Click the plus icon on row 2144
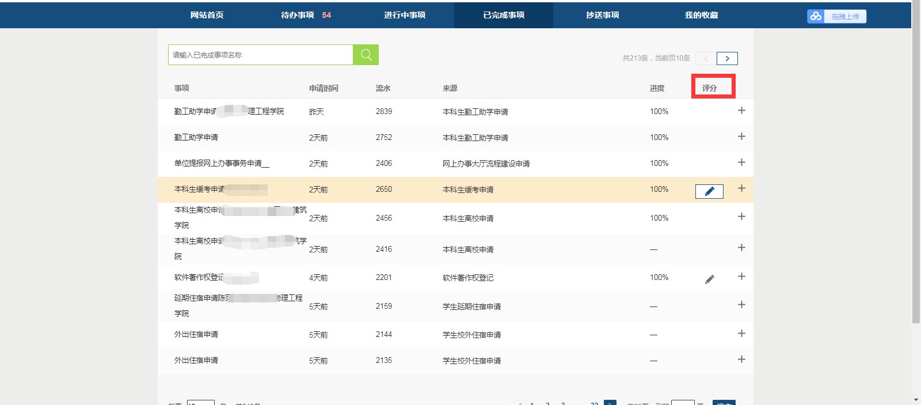 tap(741, 334)
